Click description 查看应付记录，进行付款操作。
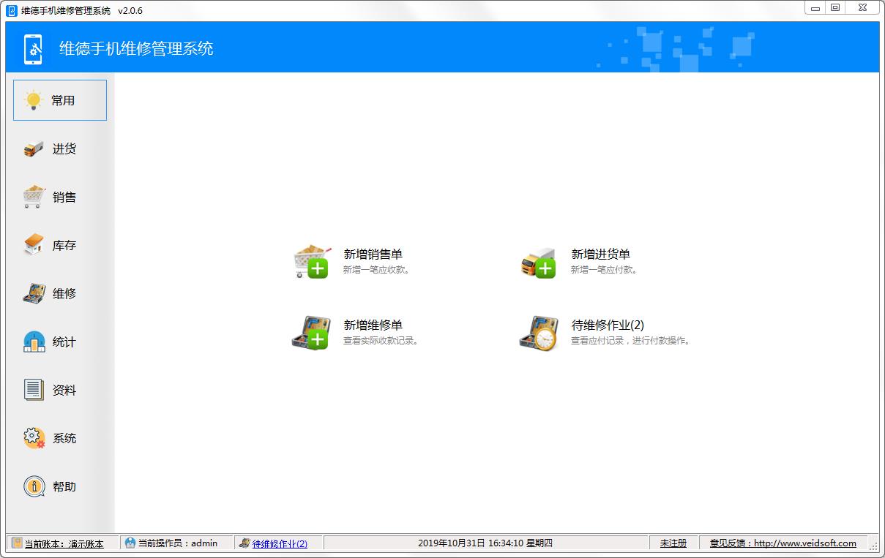 pos(631,341)
